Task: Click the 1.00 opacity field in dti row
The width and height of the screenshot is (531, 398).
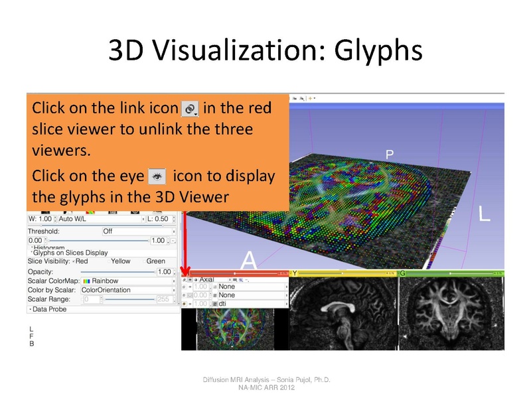Action: pyautogui.click(x=202, y=304)
